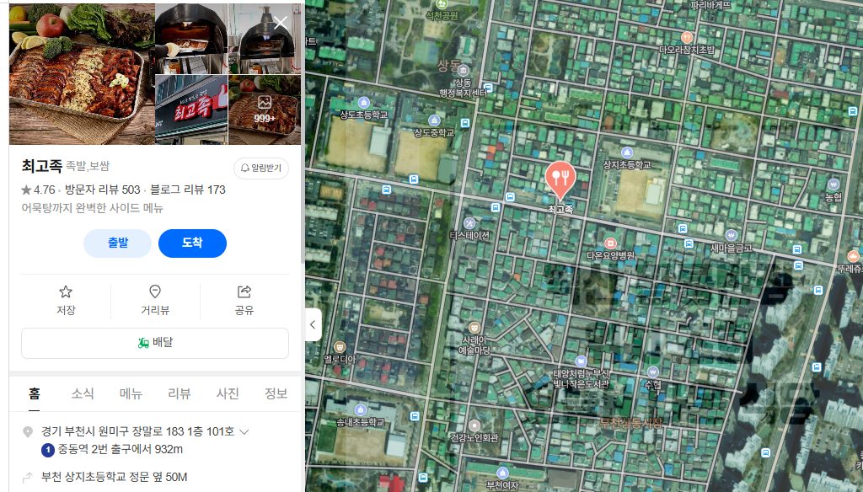The image size is (863, 492).
Task: Click the 최고족 restaurant pin on map
Action: 560,179
